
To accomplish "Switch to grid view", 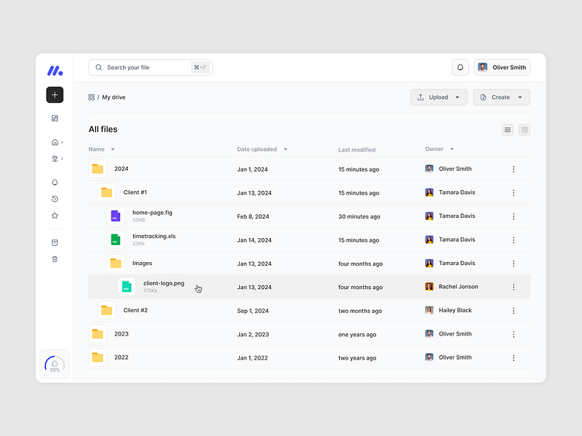I will [x=525, y=130].
